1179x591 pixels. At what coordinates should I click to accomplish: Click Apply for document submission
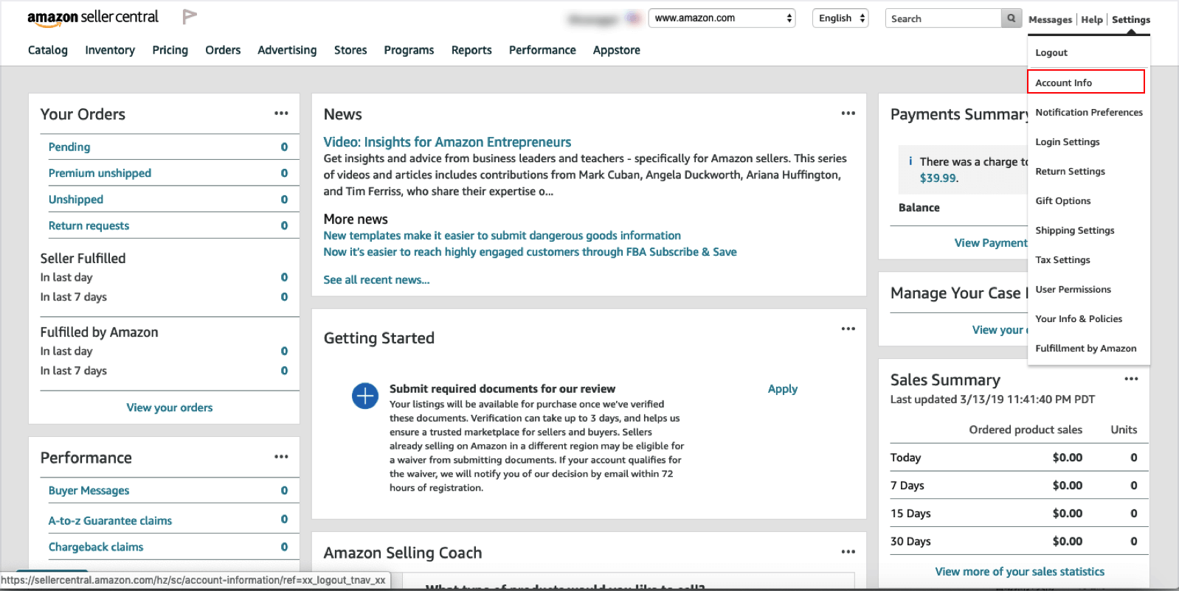pos(783,388)
